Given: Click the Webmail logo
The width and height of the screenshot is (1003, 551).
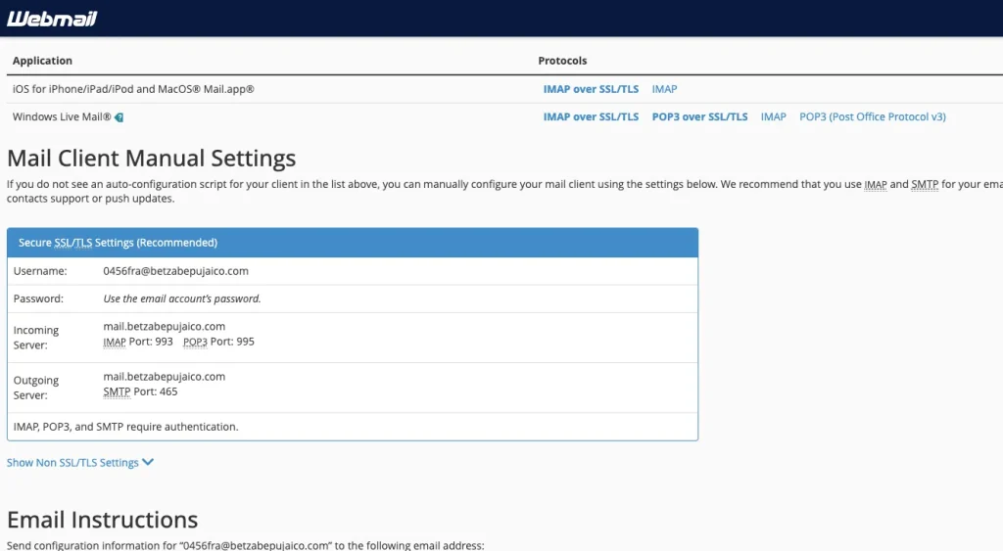Looking at the screenshot, I should pyautogui.click(x=52, y=19).
